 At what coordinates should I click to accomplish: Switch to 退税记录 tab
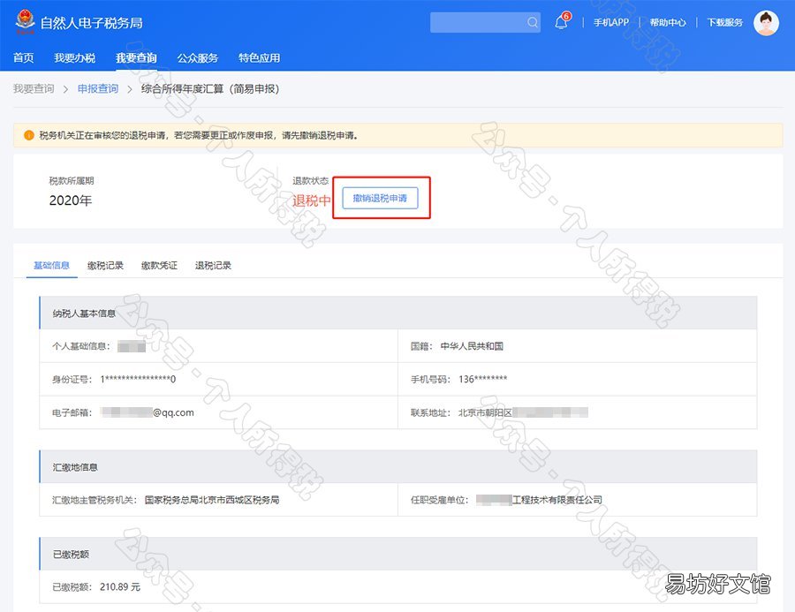click(213, 265)
